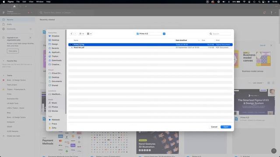280x157 pixels.
Task: Go back with the dialog back arrow
Action: [71, 34]
